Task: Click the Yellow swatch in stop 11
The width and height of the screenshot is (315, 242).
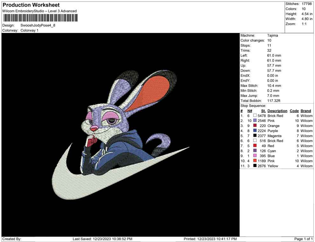Action: pos(255,166)
